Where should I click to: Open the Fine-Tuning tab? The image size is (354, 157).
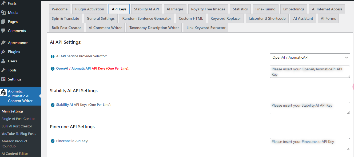click(265, 9)
